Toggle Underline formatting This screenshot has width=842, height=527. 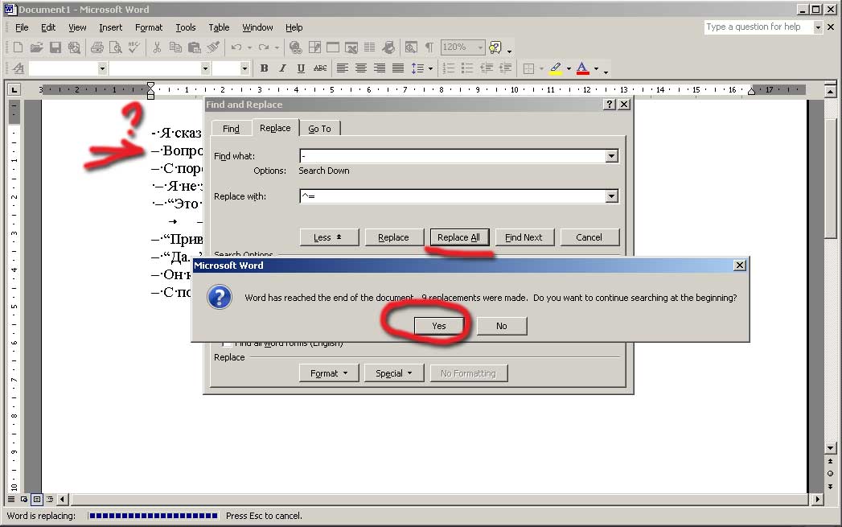tap(301, 68)
